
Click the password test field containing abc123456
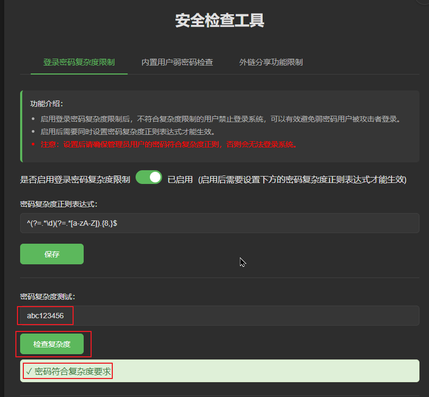click(x=219, y=316)
